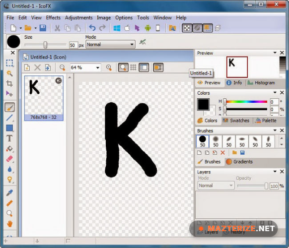
Task: Toggle the canvas preview magnifier button
Action: [x=123, y=67]
